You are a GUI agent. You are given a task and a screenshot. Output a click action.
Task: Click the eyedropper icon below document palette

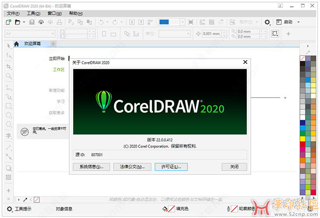(25, 200)
